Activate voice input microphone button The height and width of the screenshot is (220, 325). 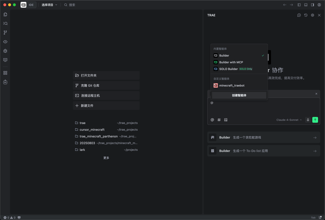[308, 120]
